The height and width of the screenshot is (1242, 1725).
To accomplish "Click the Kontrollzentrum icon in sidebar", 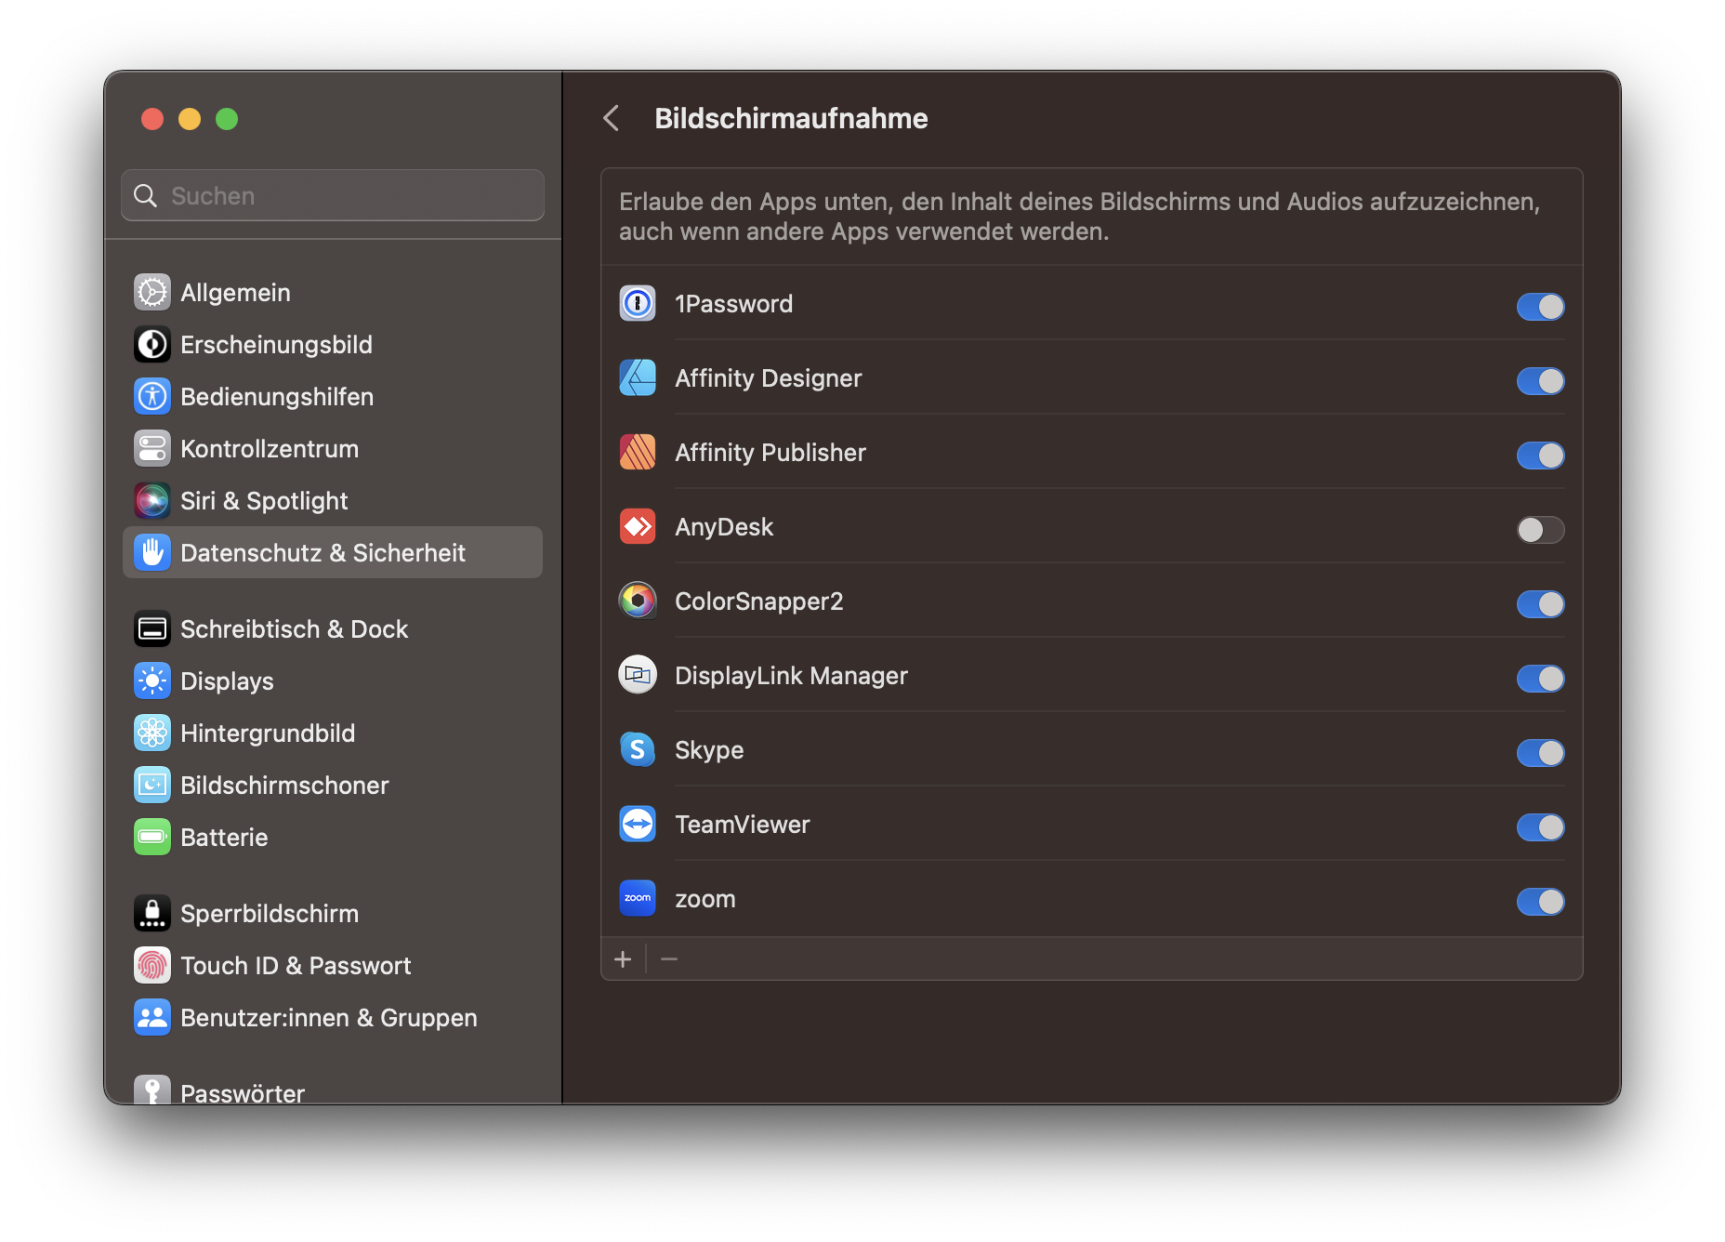I will click(x=152, y=448).
